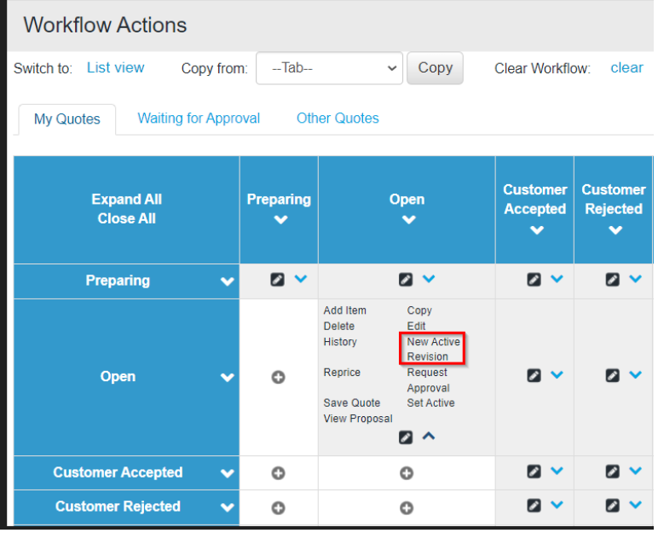Image resolution: width=658 pixels, height=533 pixels.
Task: Select New Active Revision action
Action: click(433, 350)
